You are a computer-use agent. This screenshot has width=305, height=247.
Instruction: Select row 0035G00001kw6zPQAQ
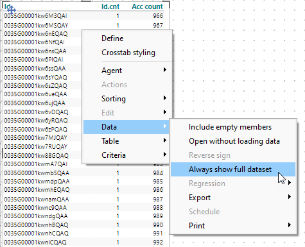(x=35, y=130)
